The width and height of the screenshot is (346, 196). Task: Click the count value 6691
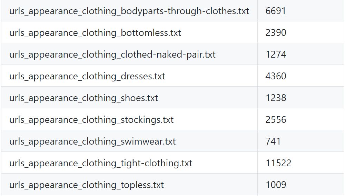coord(276,11)
